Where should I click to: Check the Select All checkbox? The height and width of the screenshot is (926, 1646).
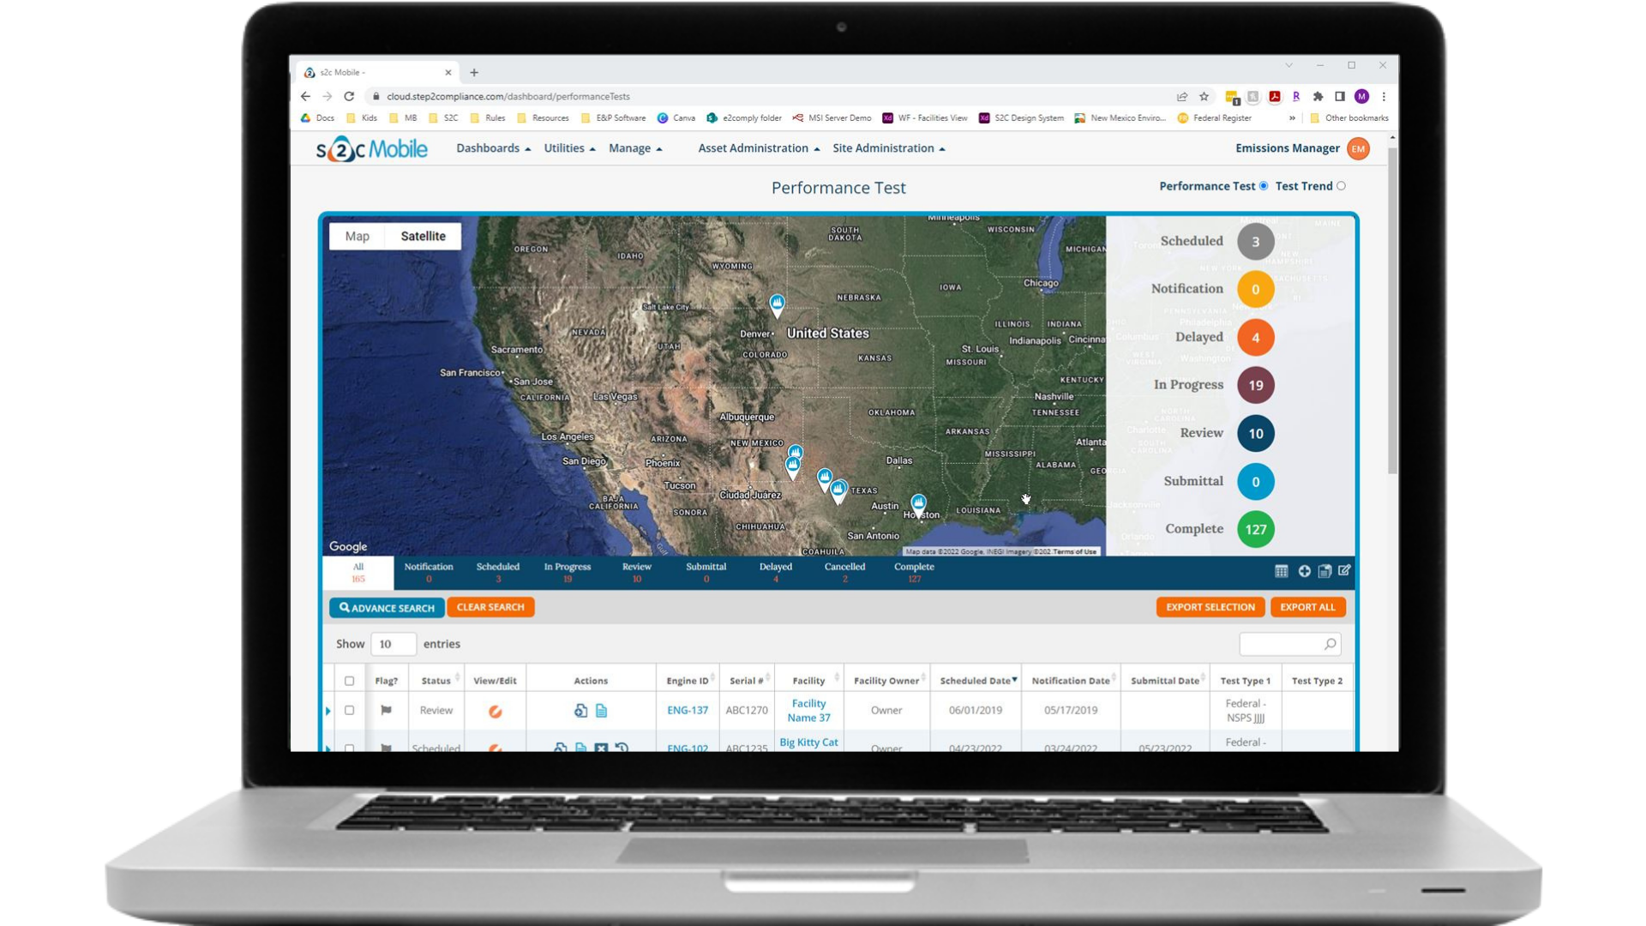(349, 680)
